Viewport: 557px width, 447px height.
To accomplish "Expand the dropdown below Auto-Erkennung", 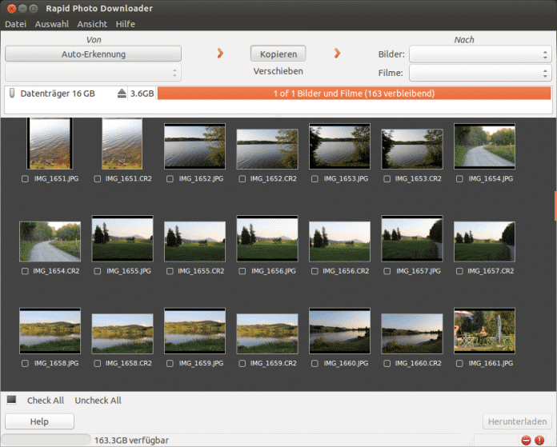I will 93,73.
